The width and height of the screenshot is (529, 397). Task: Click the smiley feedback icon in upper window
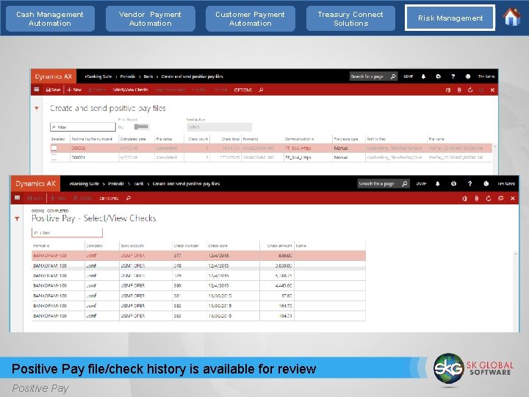click(467, 76)
